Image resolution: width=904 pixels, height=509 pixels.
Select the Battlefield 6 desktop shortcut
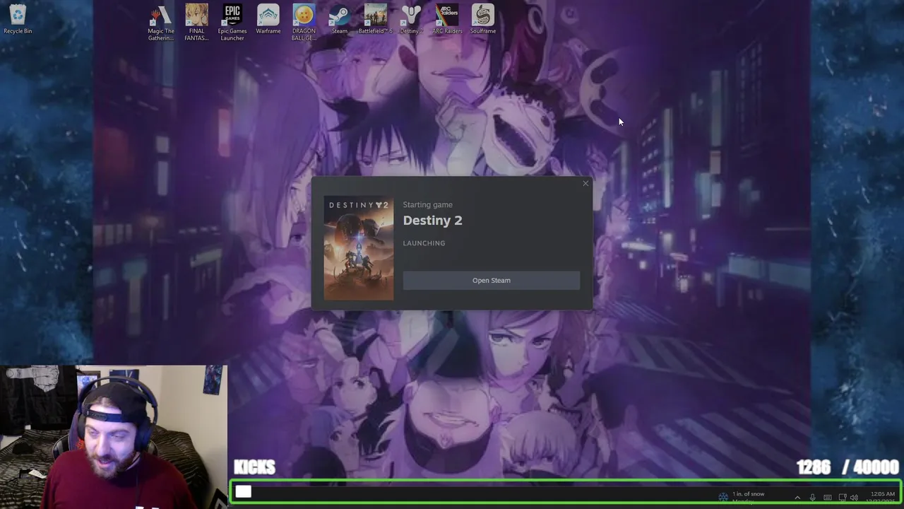point(375,19)
